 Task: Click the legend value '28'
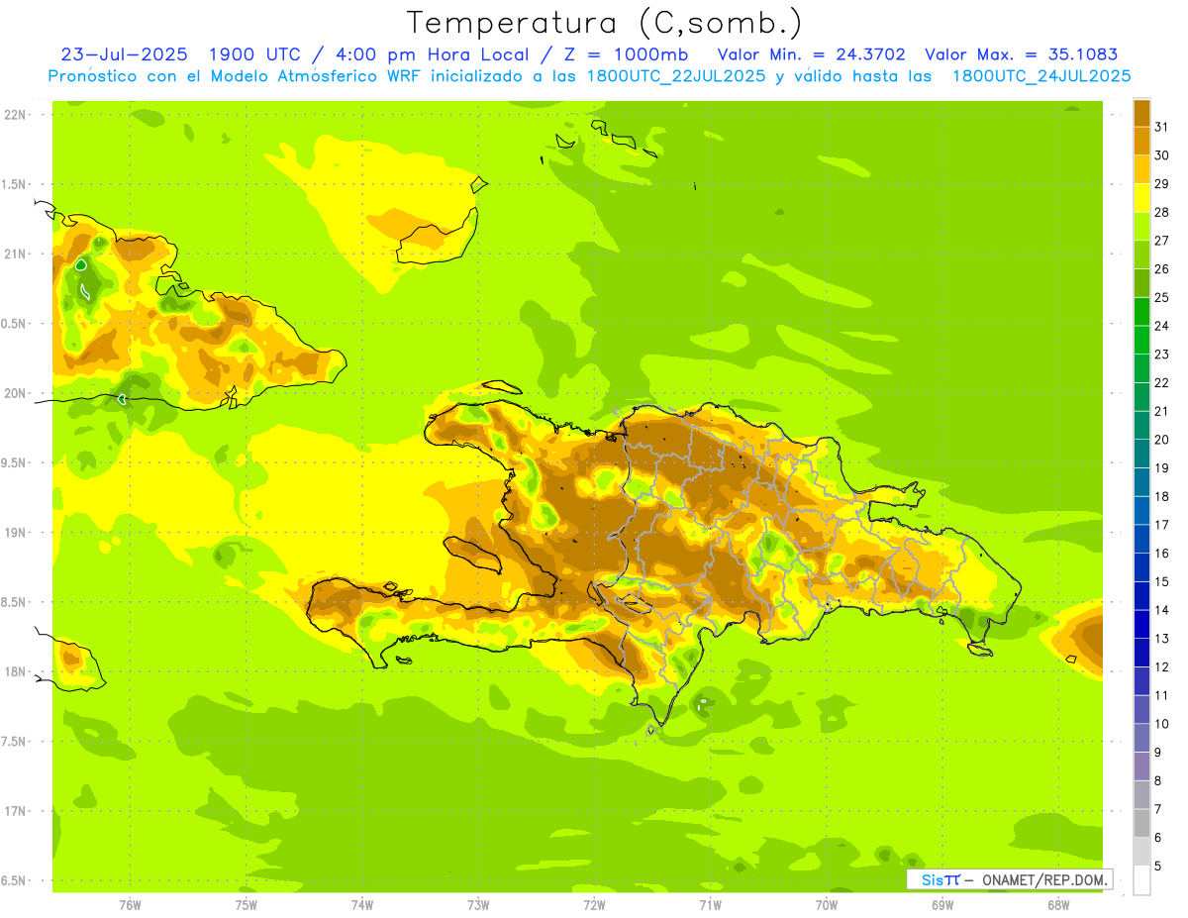1162,212
